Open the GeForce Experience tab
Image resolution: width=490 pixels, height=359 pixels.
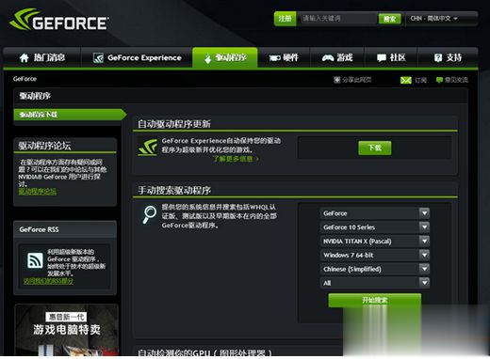point(137,58)
